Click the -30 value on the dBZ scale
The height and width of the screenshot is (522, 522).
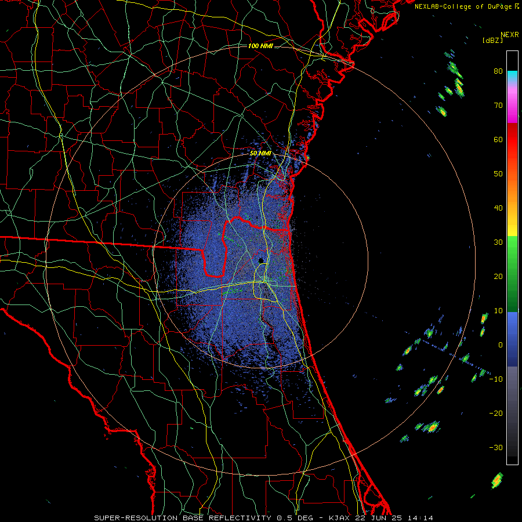click(496, 447)
